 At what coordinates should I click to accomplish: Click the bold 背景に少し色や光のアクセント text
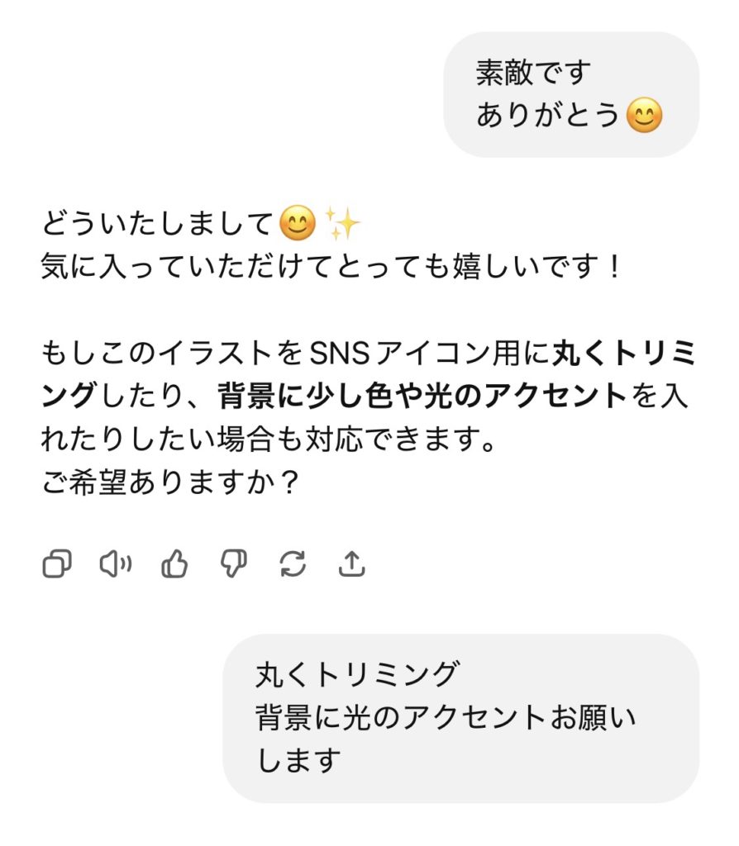coord(422,397)
